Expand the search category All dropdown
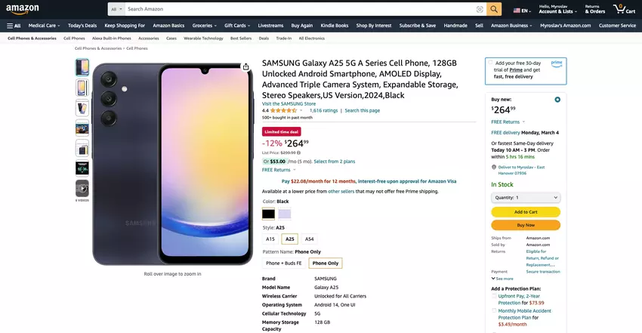The height and width of the screenshot is (333, 642). [116, 9]
